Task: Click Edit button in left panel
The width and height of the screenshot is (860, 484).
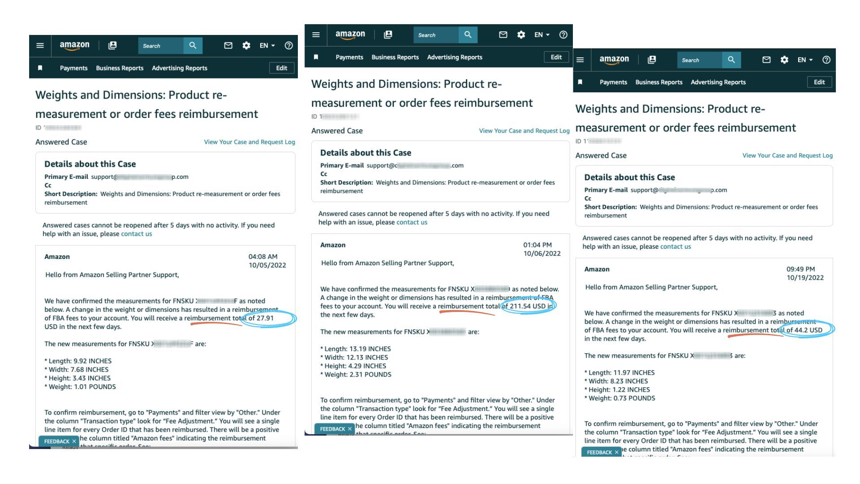Action: [x=282, y=68]
